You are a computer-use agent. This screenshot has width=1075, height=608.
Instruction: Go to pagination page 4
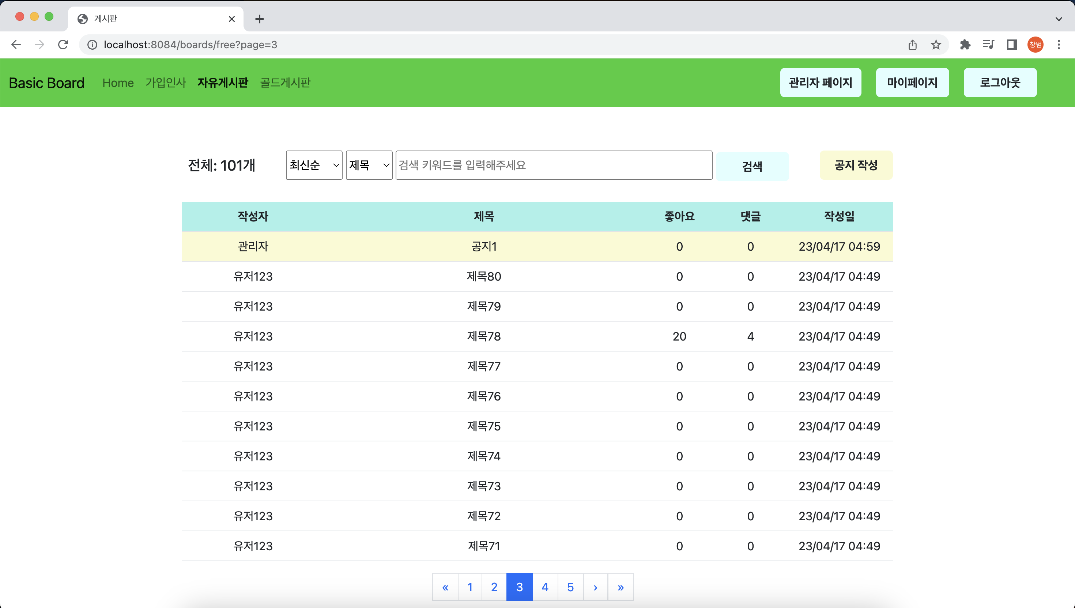[x=545, y=587]
